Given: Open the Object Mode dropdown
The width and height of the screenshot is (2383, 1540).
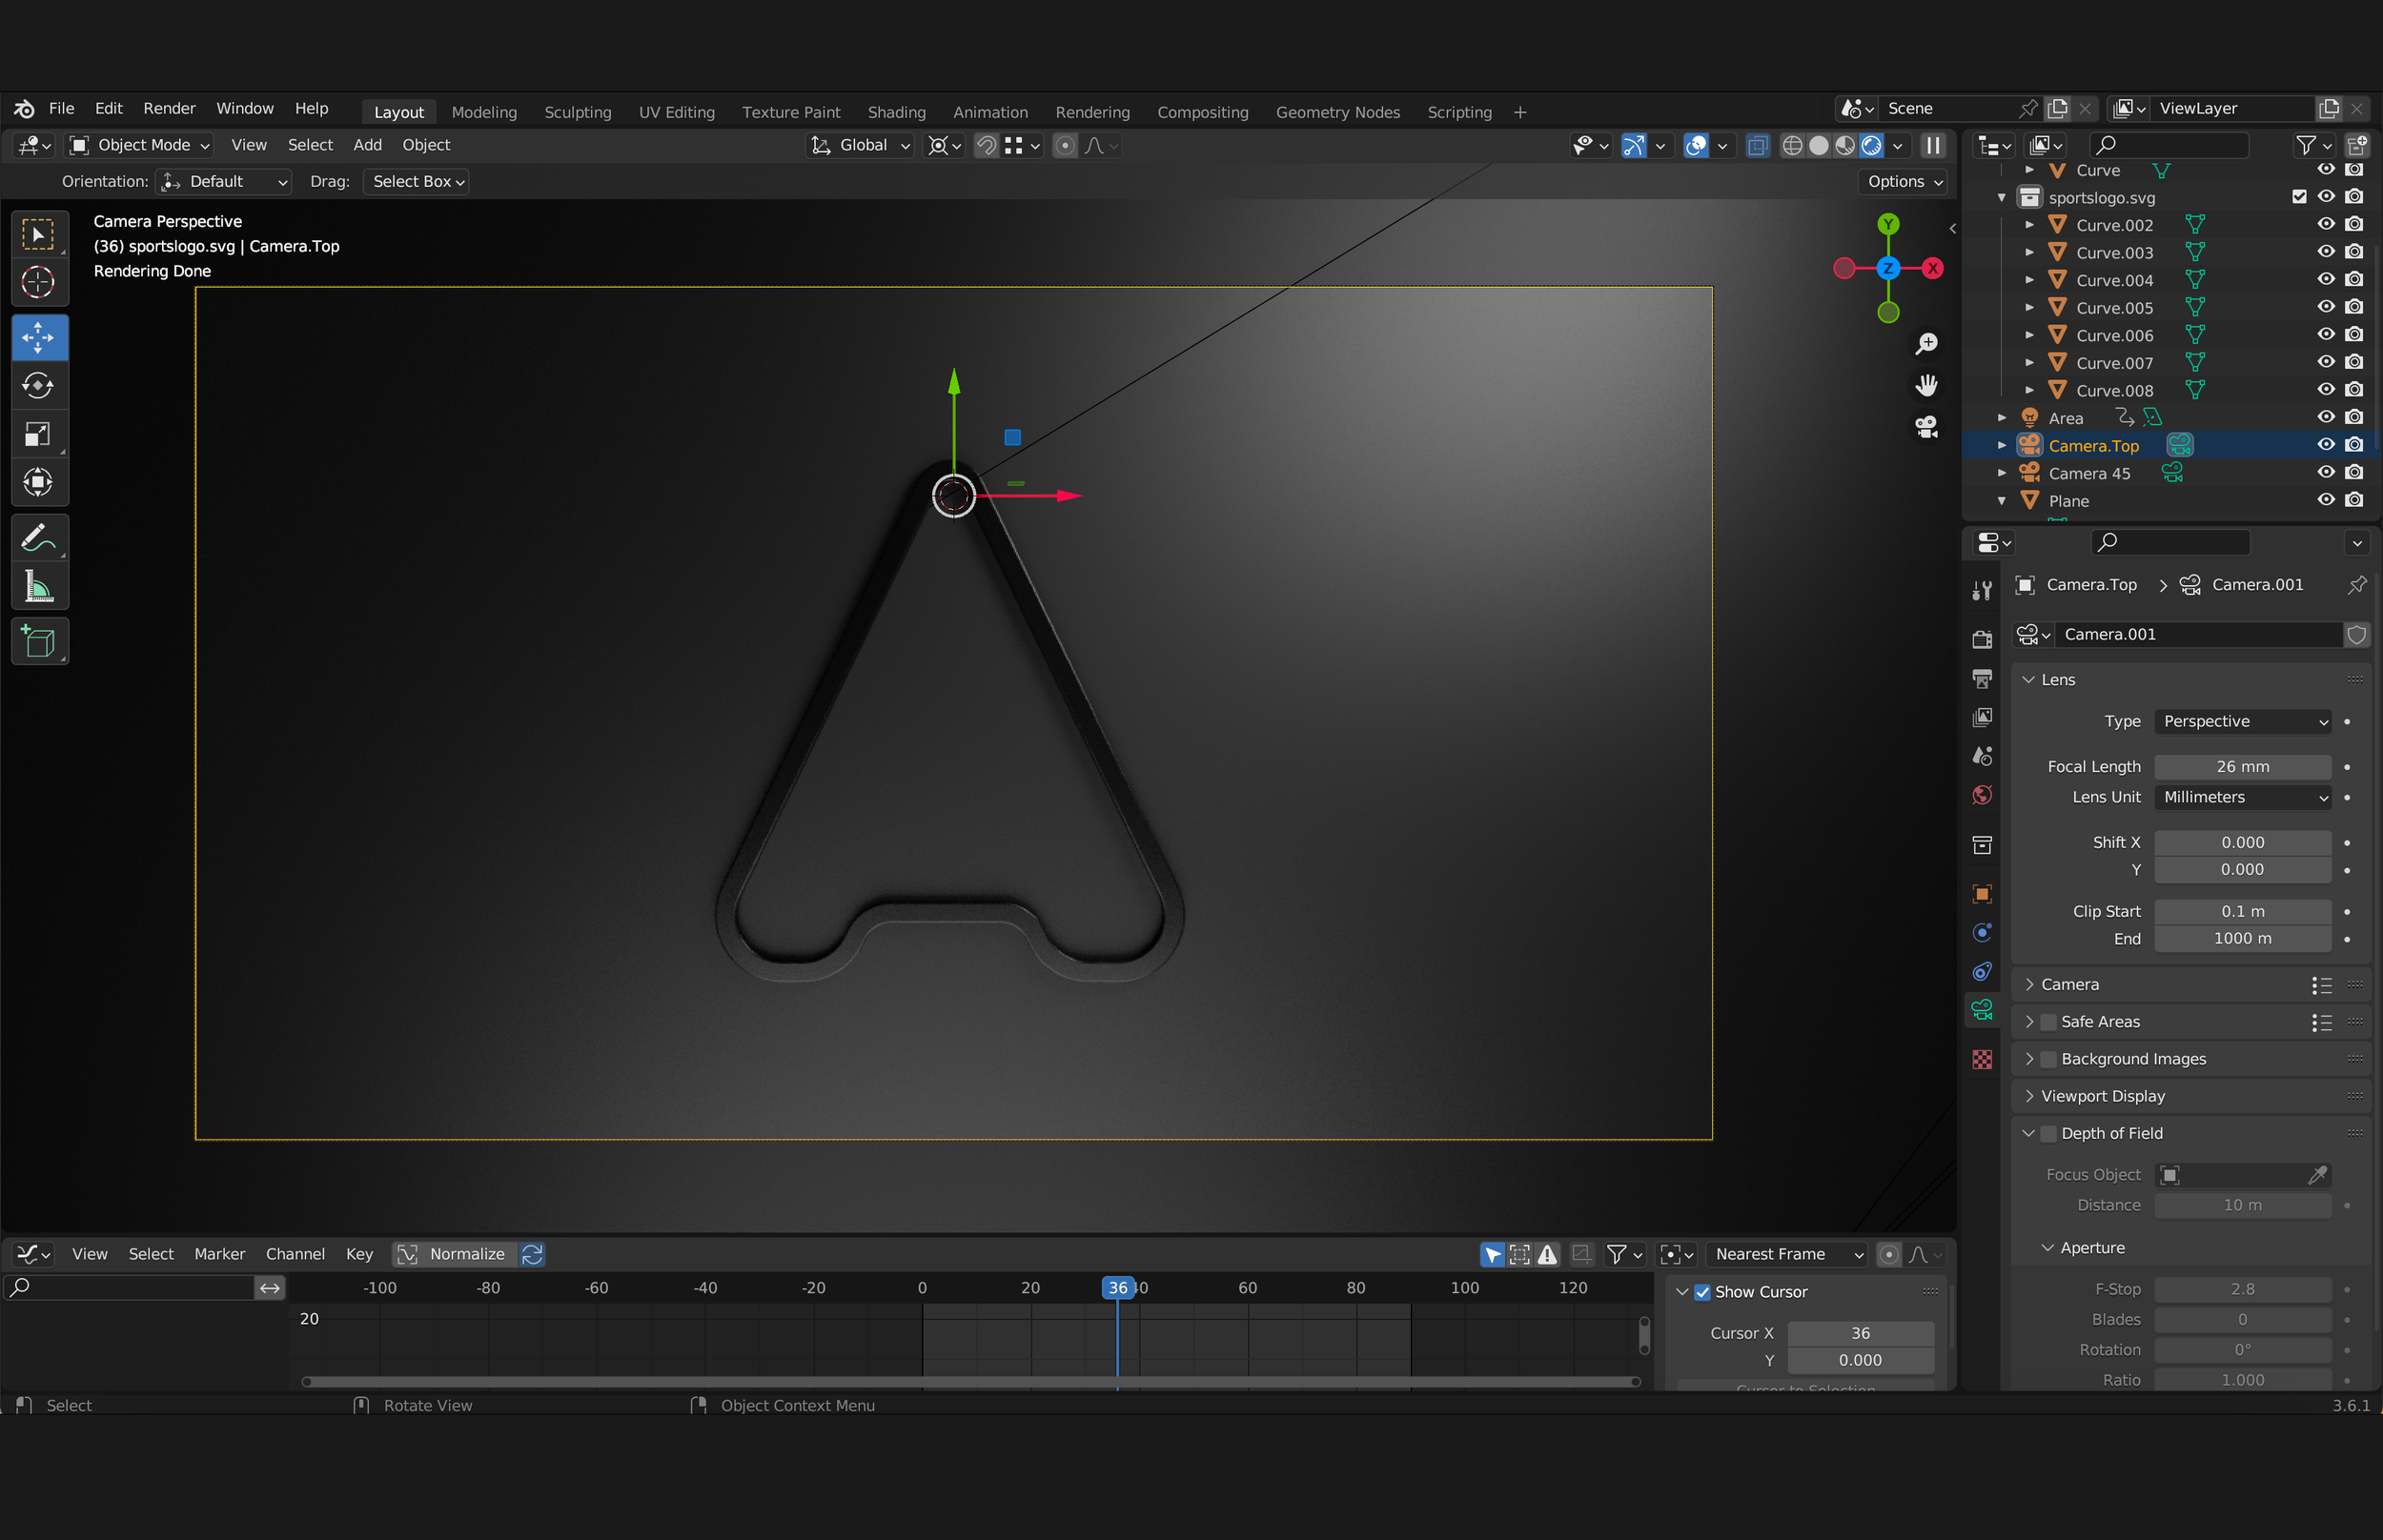Looking at the screenshot, I should 139,146.
